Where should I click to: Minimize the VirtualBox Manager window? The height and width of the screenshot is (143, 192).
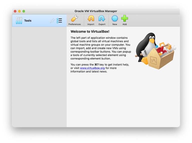point(19,11)
